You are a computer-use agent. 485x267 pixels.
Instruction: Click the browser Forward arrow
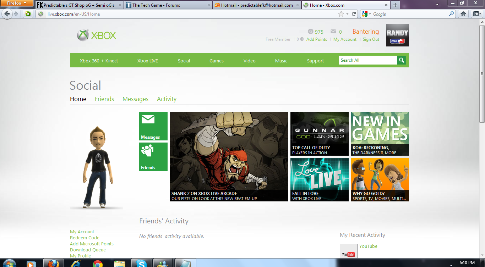coord(16,14)
